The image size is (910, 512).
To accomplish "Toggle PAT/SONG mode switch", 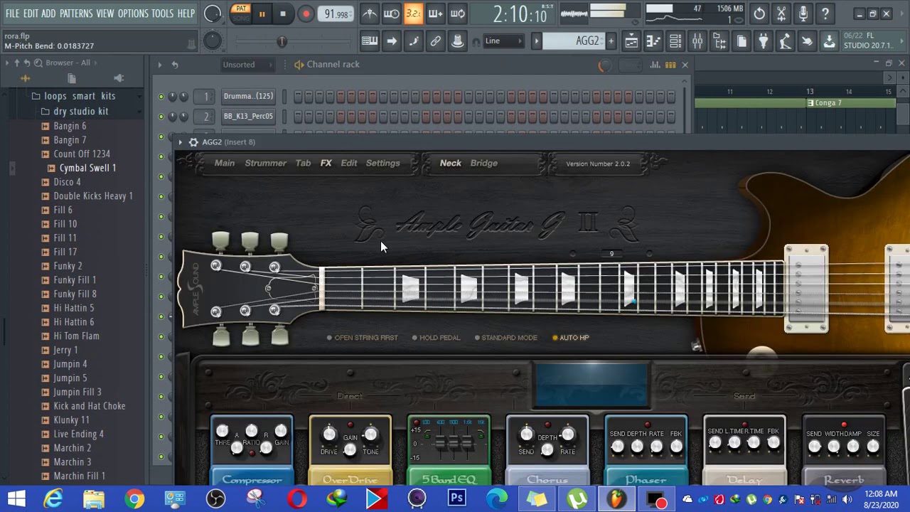I will 240,14.
